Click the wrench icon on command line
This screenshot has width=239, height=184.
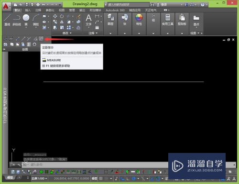pos(19,165)
